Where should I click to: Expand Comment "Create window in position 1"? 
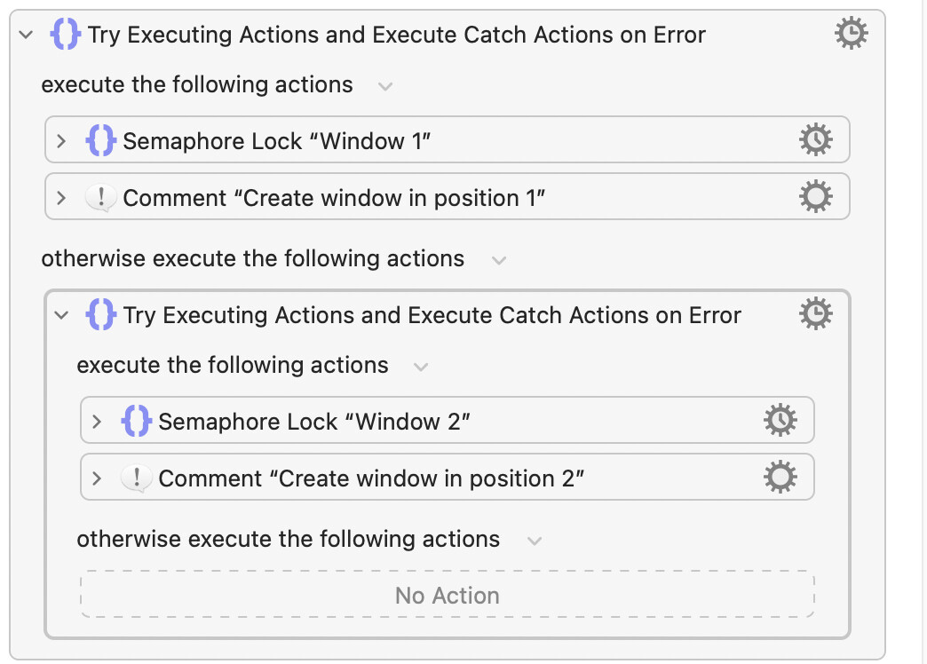coord(61,197)
